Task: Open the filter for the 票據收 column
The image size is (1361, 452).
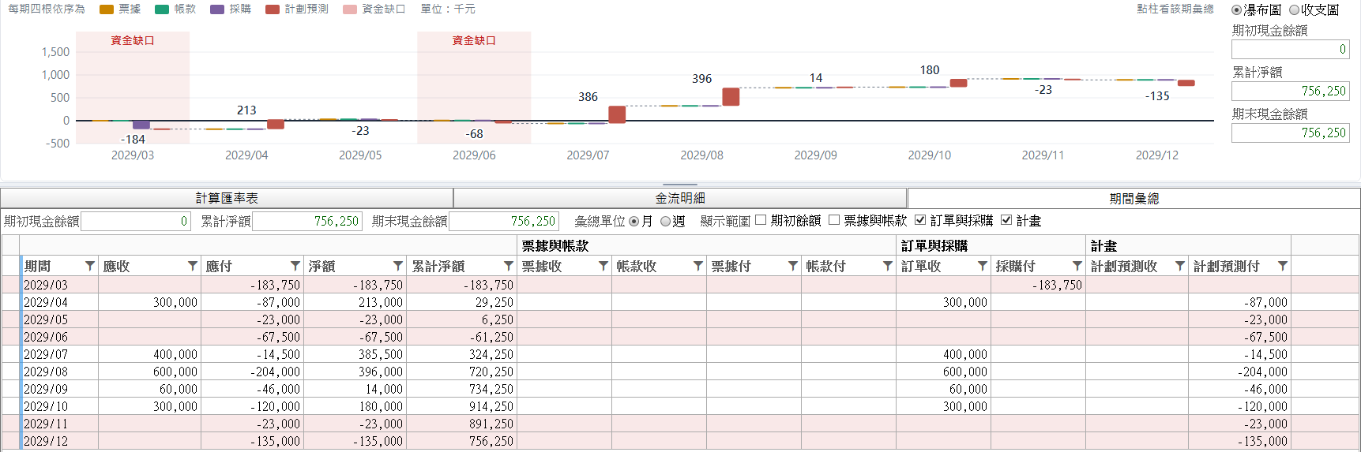Action: 603,267
